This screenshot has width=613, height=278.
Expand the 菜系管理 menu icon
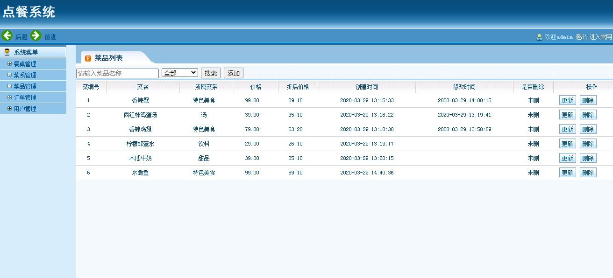coord(9,75)
